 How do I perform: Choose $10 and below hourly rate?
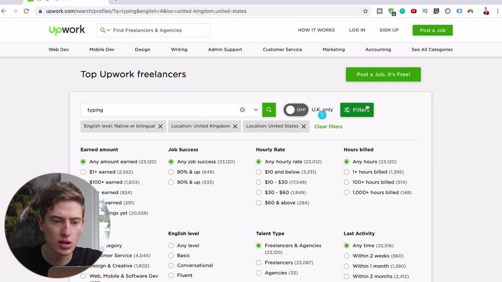point(258,172)
